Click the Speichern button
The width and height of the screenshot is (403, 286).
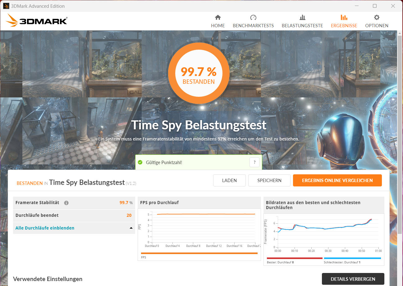tap(269, 180)
